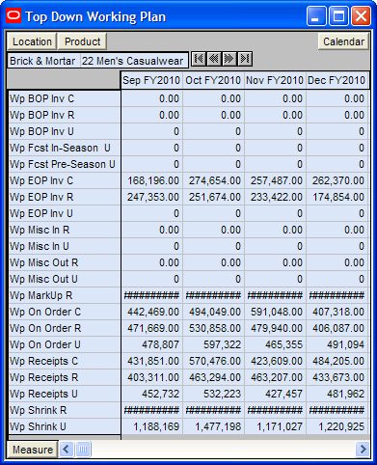Select the 22 Men's Casualwear product cell
Screen dimensions: 377x465
(133, 61)
